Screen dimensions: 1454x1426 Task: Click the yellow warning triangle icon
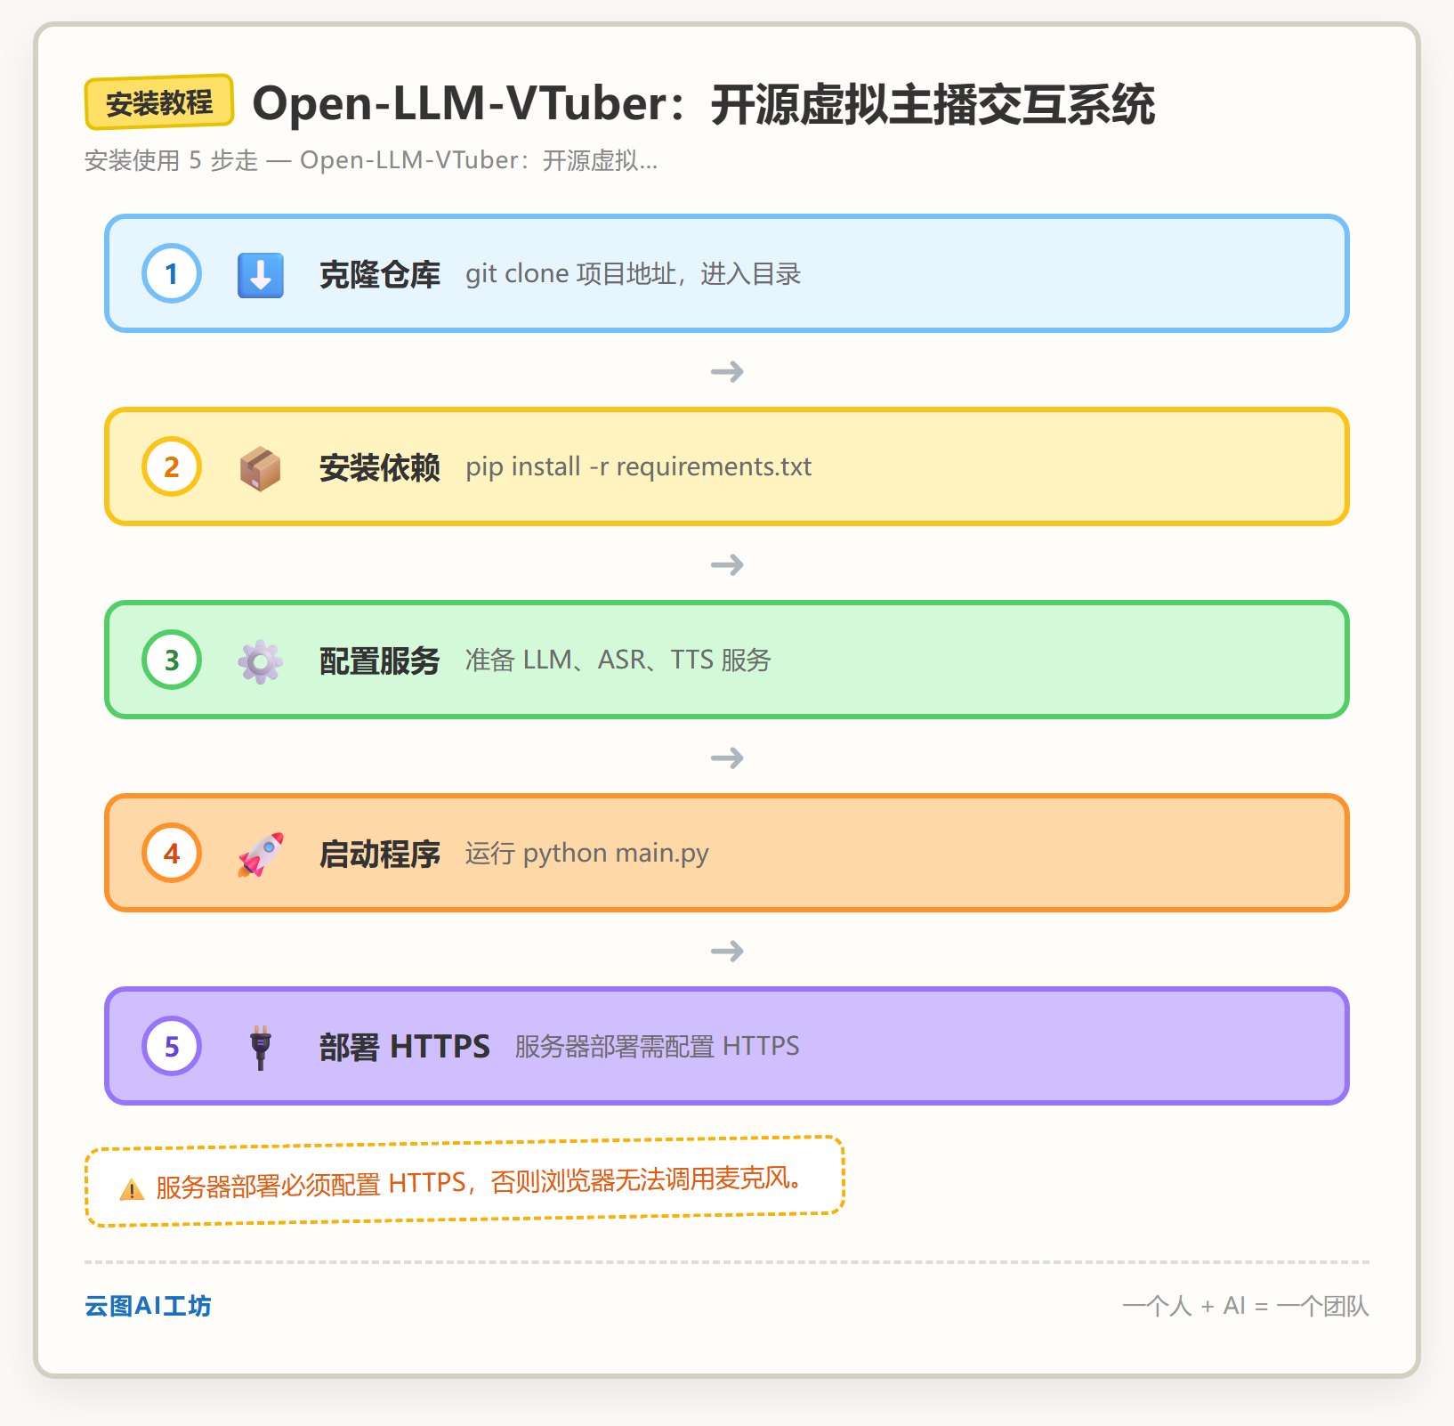point(132,1189)
